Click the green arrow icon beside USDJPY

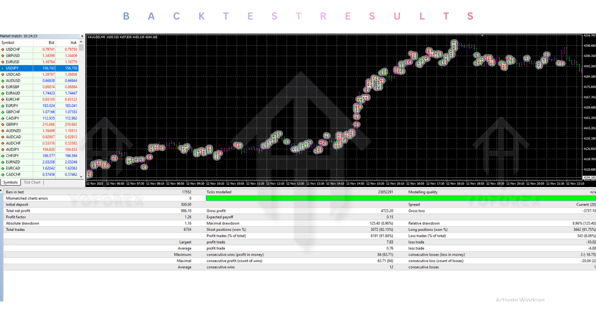(3, 68)
